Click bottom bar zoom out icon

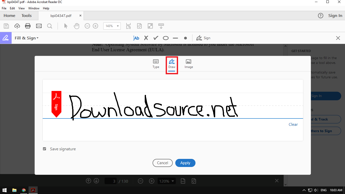coord(141,181)
